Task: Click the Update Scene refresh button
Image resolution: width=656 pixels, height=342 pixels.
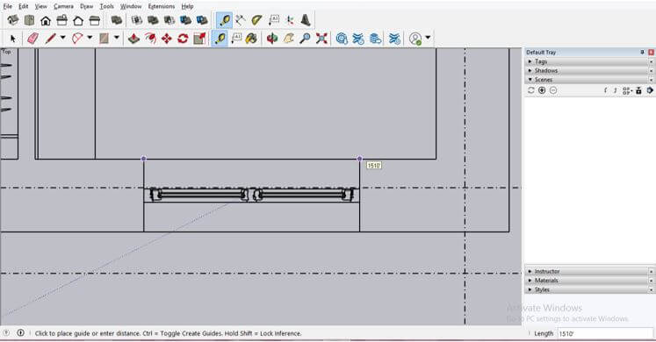Action: click(531, 90)
